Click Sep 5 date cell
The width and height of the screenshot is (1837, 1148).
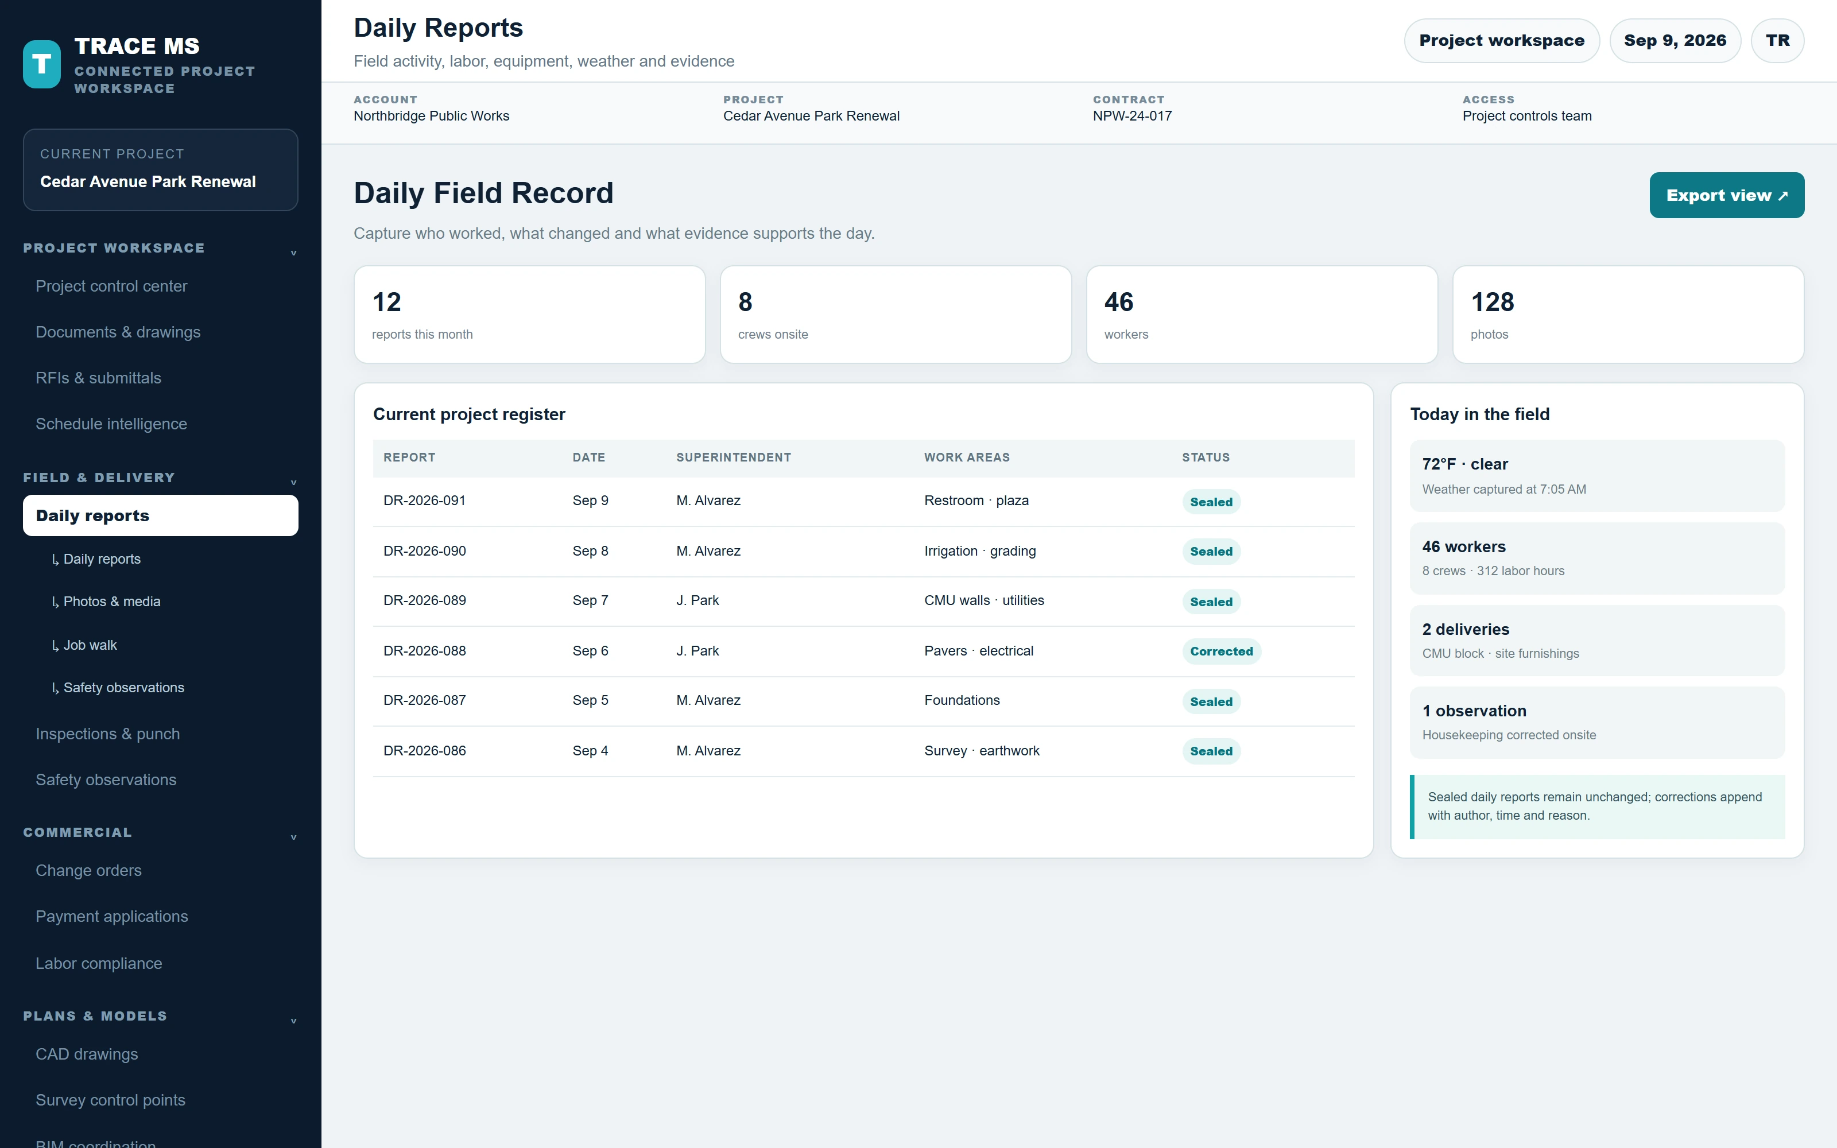[x=590, y=700]
